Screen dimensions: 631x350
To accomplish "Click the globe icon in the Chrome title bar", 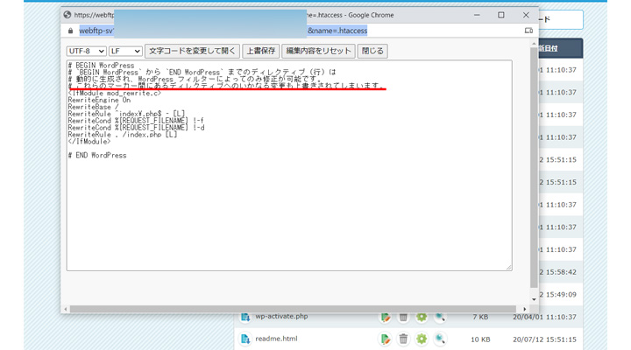I will tap(67, 15).
